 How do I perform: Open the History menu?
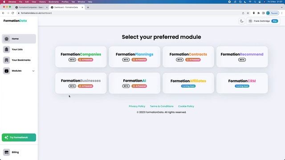pos(42,2)
